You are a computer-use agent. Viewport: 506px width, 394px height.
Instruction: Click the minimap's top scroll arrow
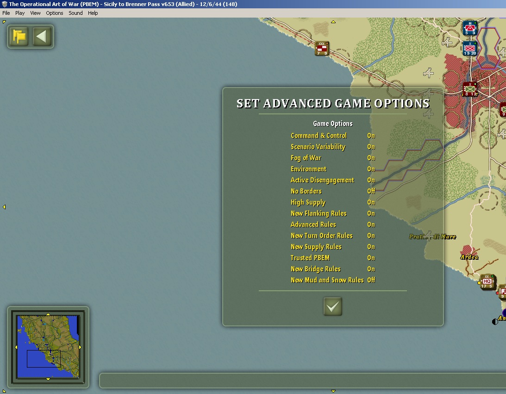click(x=48, y=314)
